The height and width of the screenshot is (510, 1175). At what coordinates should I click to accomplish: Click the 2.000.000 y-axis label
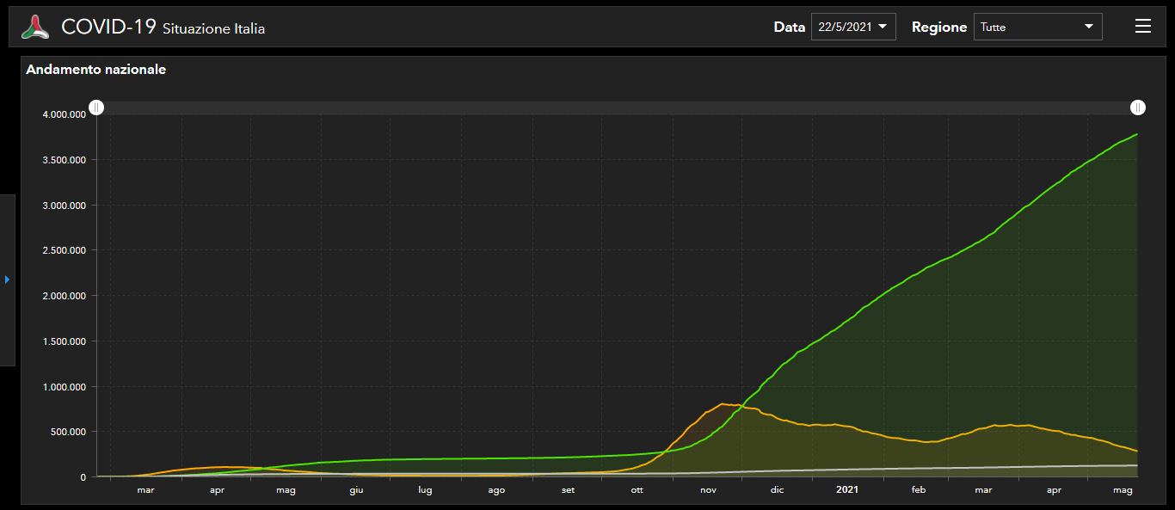(63, 296)
